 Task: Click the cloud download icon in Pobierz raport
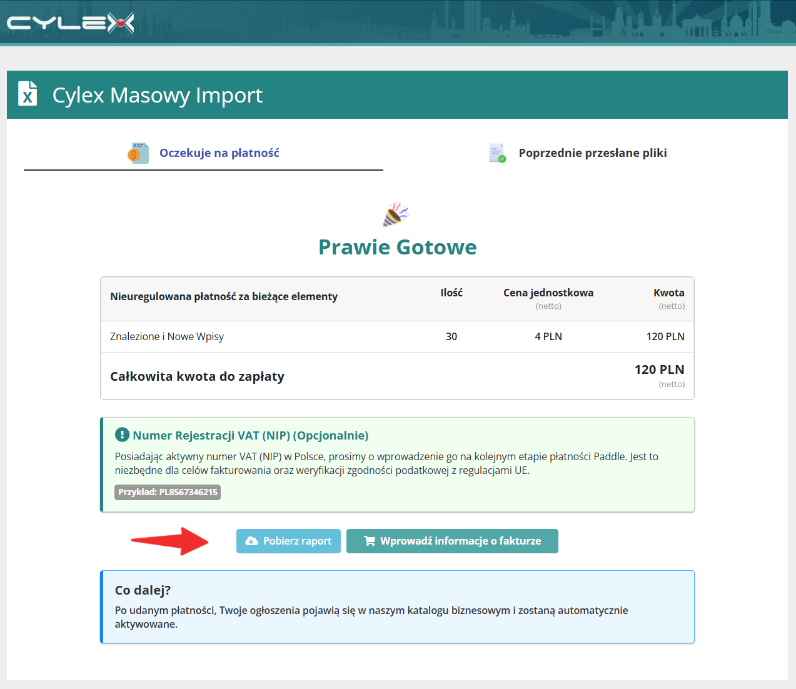(251, 541)
